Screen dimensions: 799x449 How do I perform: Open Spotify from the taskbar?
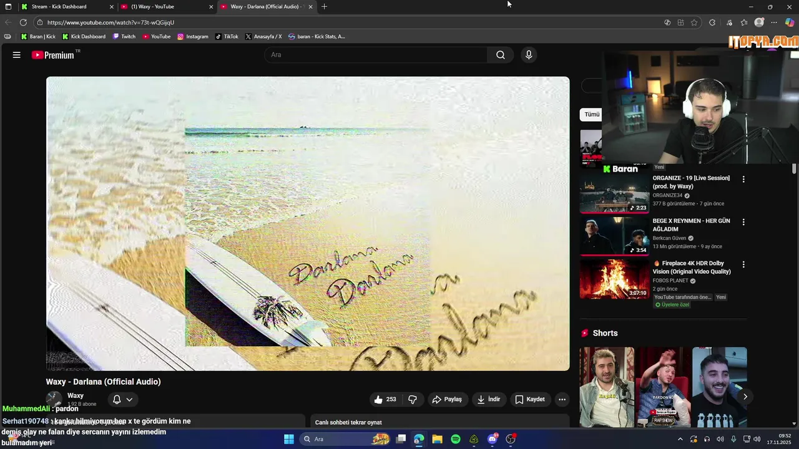(x=456, y=439)
